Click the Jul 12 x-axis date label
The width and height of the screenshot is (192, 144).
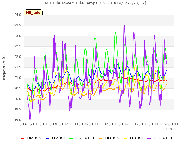(84, 124)
